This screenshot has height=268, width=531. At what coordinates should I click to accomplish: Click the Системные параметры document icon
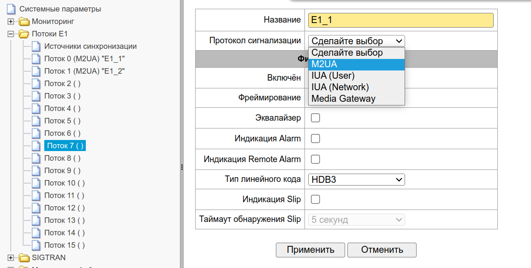coord(11,9)
